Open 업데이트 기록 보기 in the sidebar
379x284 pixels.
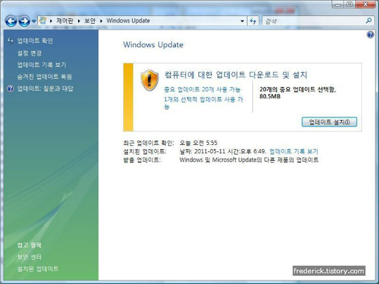41,64
